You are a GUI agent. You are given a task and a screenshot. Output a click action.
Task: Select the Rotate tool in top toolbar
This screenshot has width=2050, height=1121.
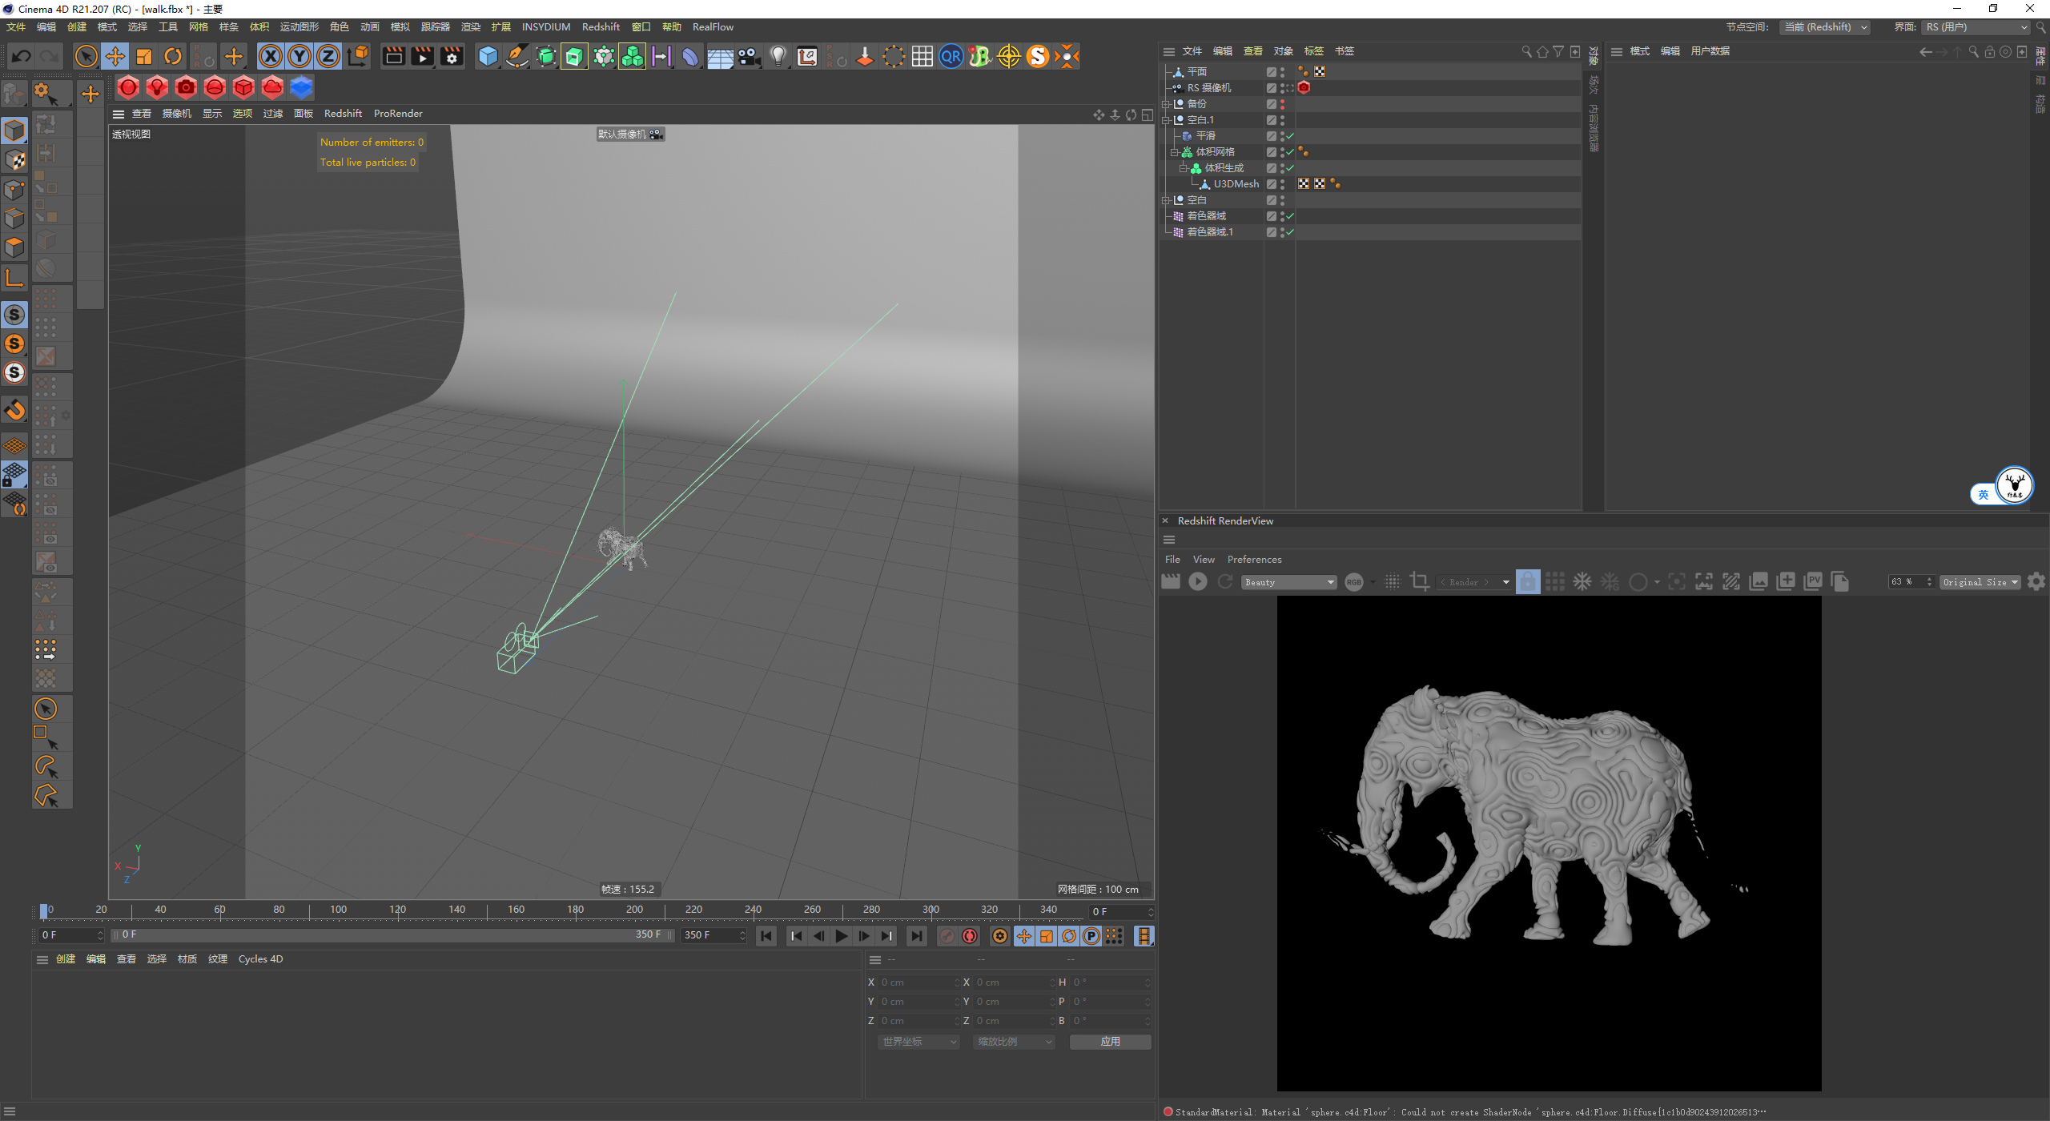173,56
